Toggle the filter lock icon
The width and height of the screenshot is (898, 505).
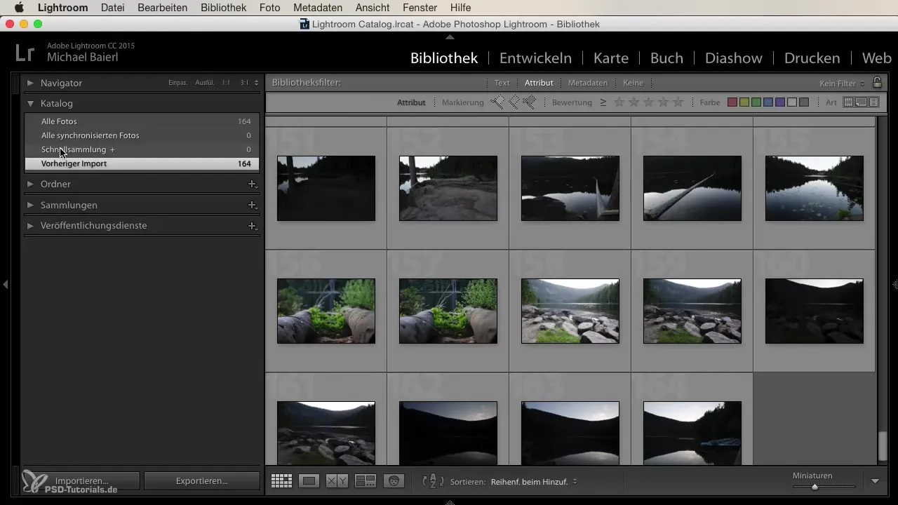[x=877, y=82]
